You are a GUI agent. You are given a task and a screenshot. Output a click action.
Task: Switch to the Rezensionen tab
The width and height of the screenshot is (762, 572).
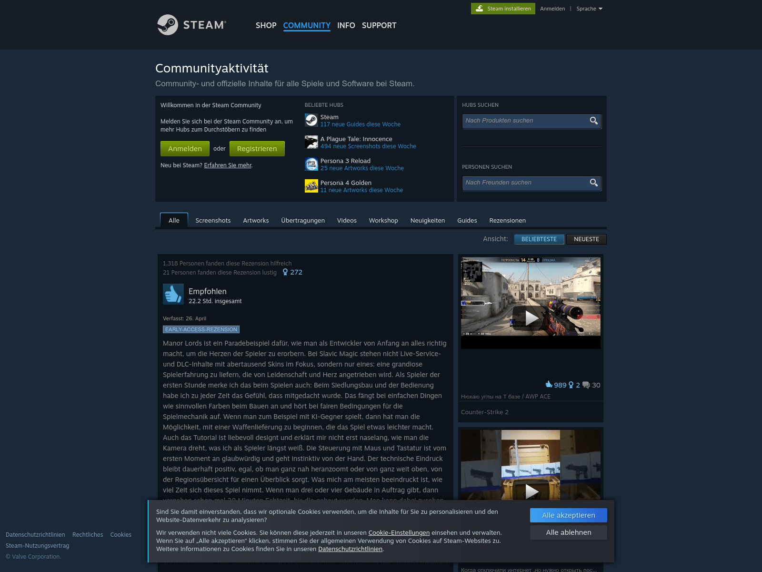(x=508, y=220)
